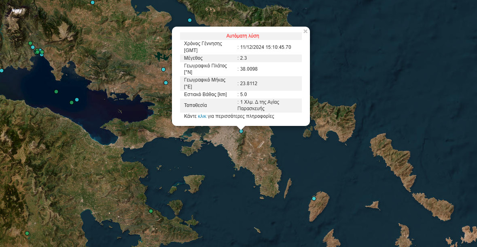Click the isolated green marker in the gulf waters
The width and height of the screenshot is (477, 247).
tap(56, 92)
